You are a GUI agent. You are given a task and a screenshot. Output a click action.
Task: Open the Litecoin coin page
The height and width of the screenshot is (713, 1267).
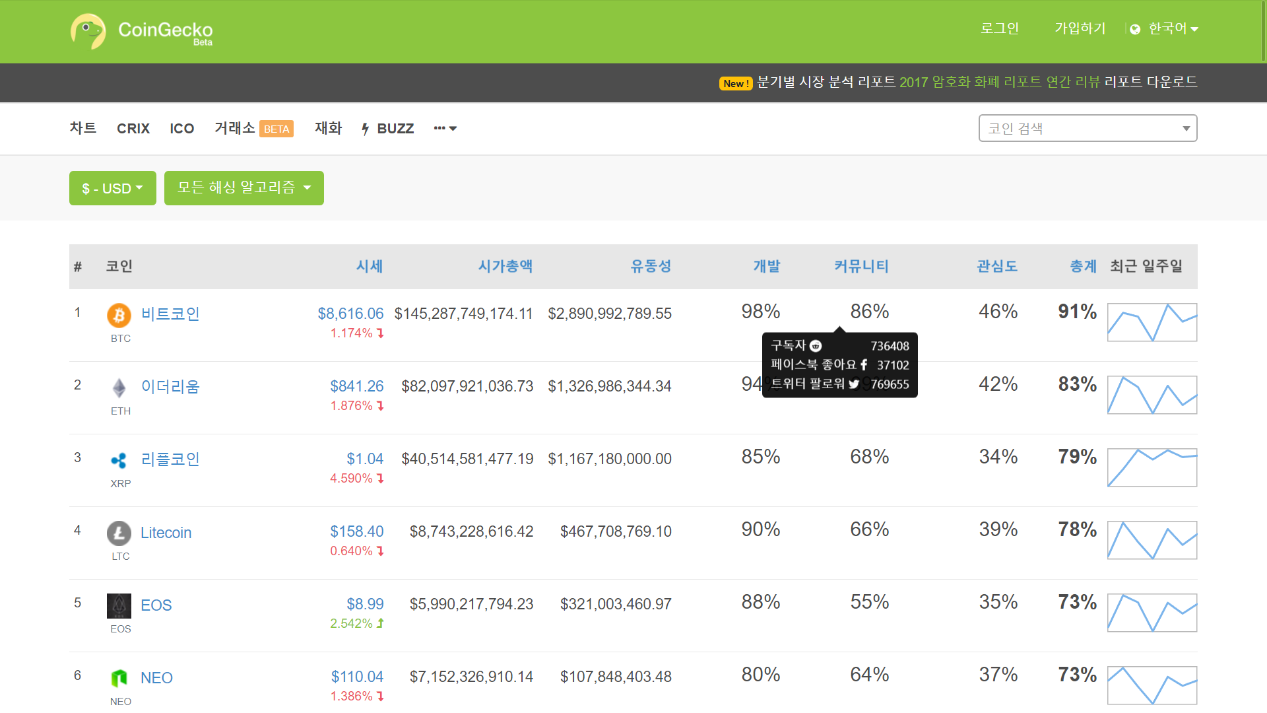pos(166,532)
